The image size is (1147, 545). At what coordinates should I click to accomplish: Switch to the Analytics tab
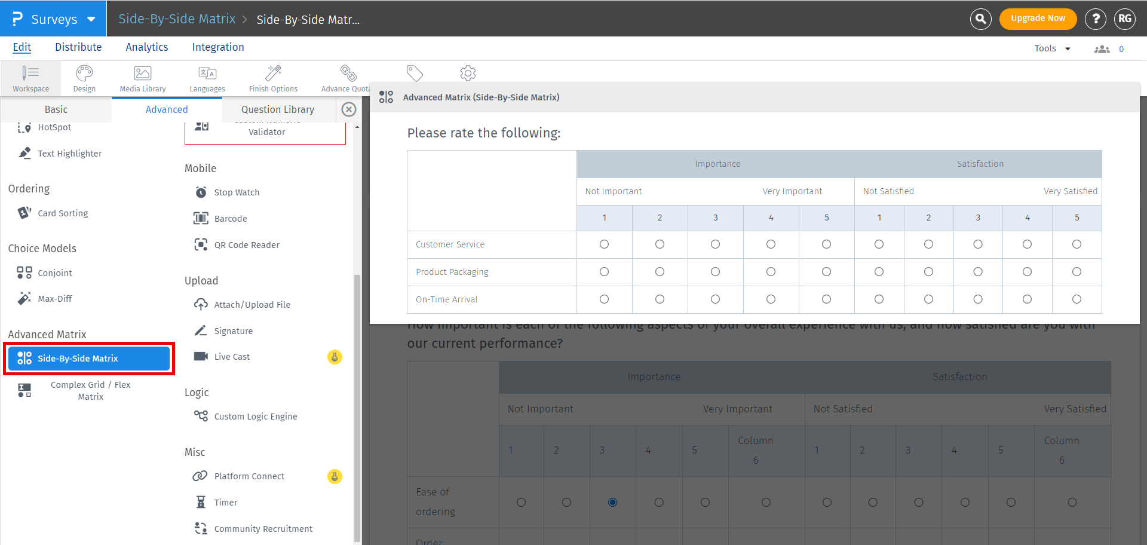(x=146, y=47)
